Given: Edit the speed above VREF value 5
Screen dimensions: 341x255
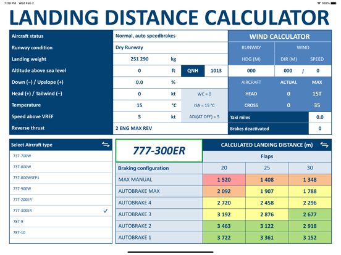Looking at the screenshot, I should point(140,117).
